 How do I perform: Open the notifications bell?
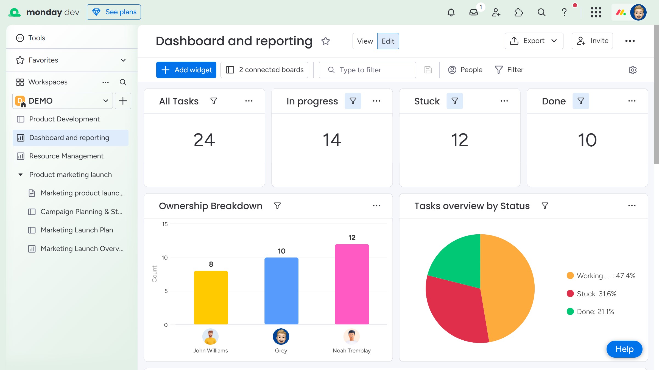pyautogui.click(x=451, y=12)
